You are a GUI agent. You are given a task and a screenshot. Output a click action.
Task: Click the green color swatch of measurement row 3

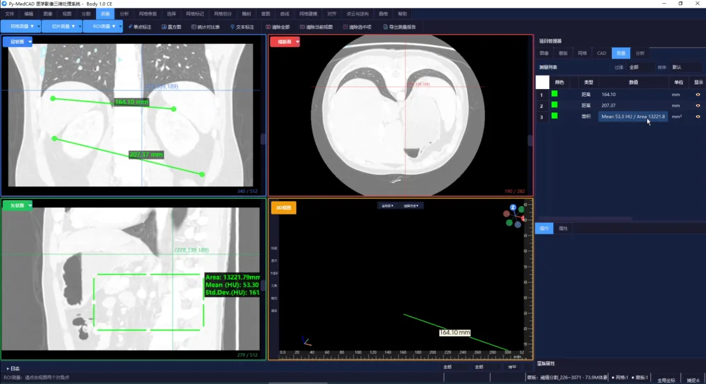tap(555, 116)
